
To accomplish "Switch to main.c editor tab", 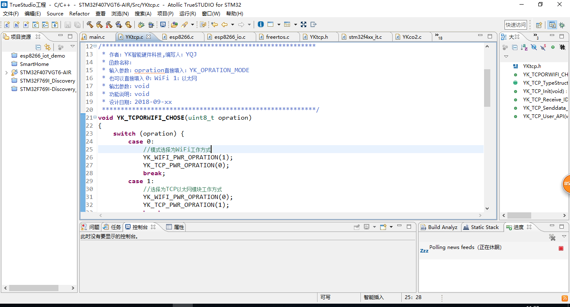I will pyautogui.click(x=97, y=37).
